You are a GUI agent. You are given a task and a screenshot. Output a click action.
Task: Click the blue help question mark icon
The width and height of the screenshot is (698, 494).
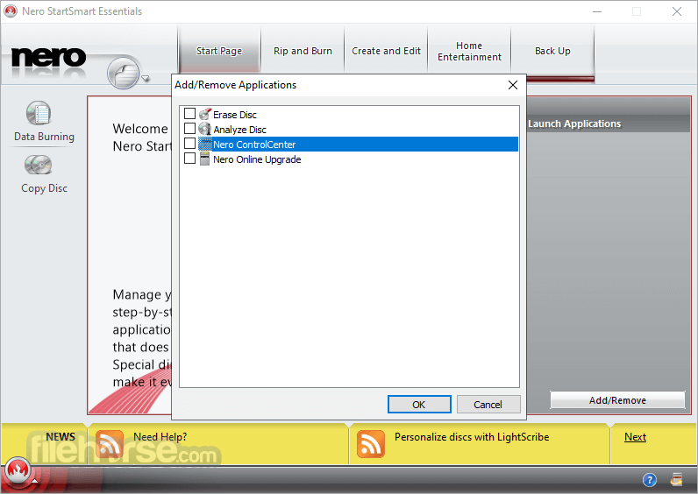coord(650,480)
